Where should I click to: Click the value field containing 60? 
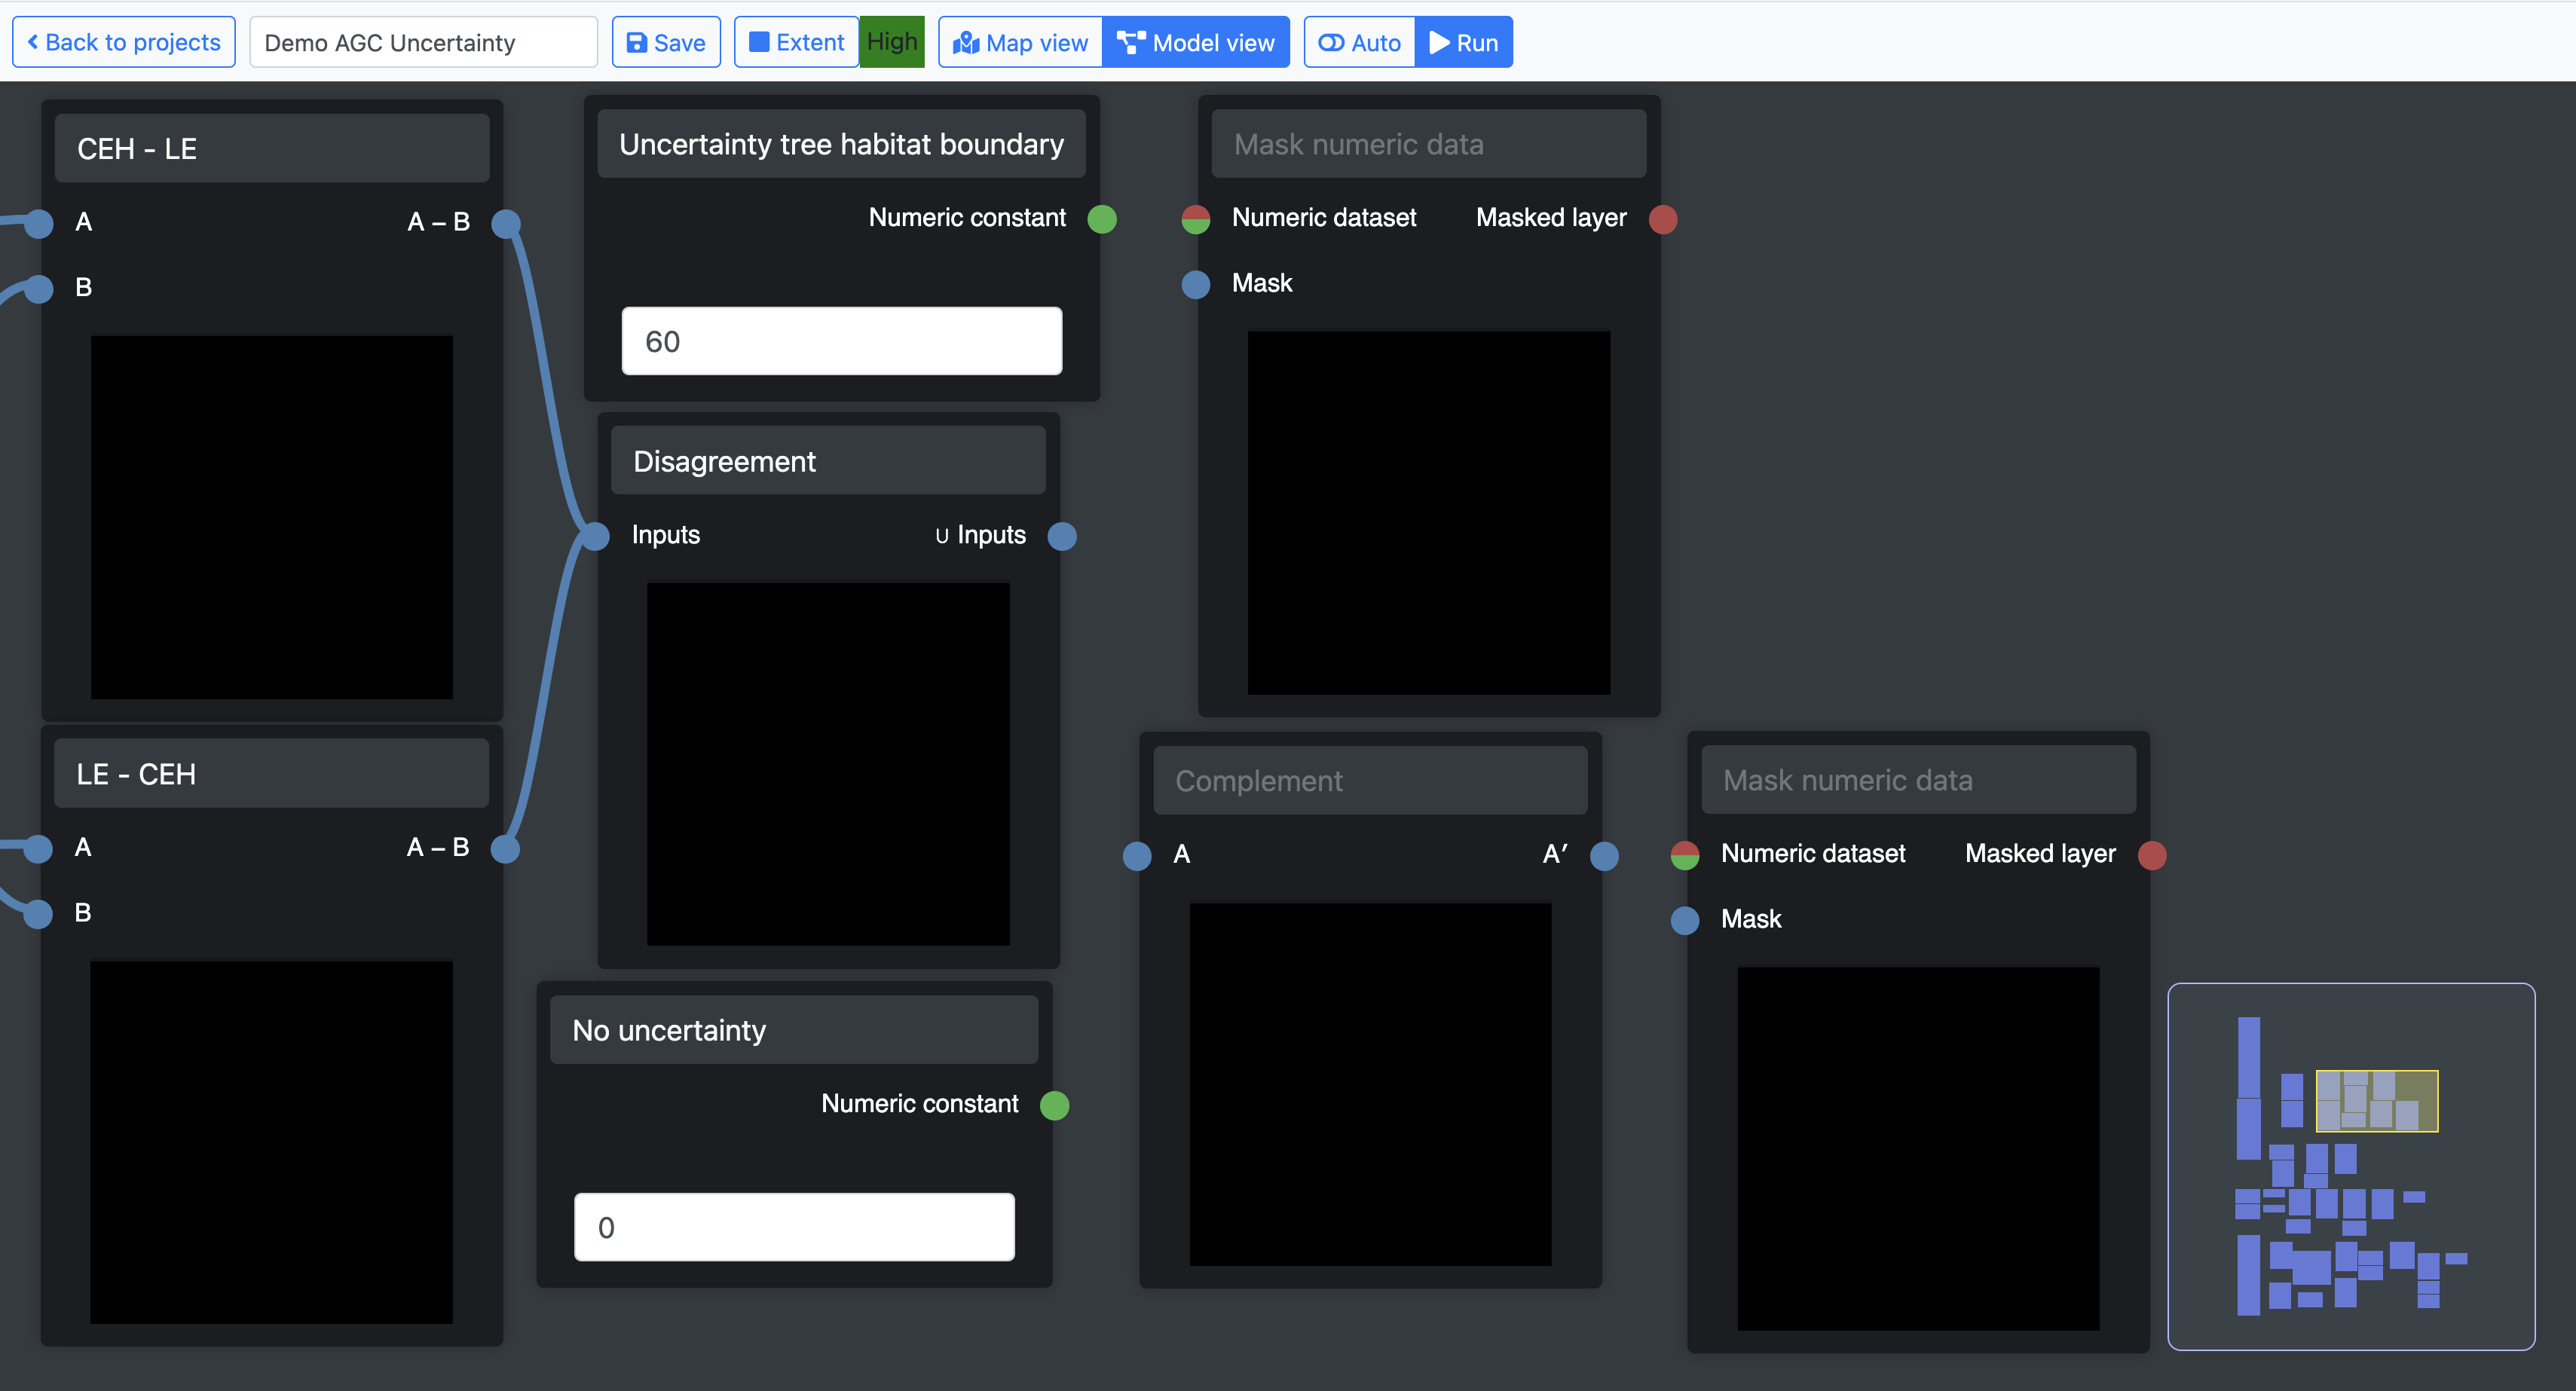tap(841, 341)
